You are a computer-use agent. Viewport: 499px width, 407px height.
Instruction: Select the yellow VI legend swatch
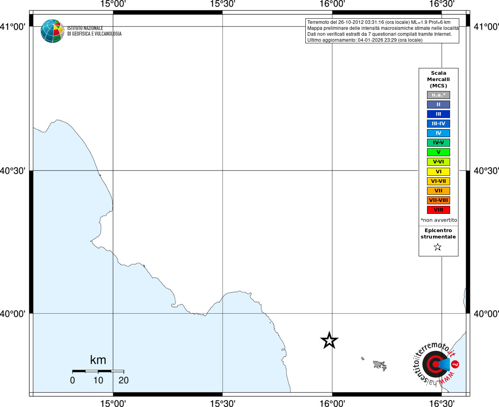coord(439,172)
